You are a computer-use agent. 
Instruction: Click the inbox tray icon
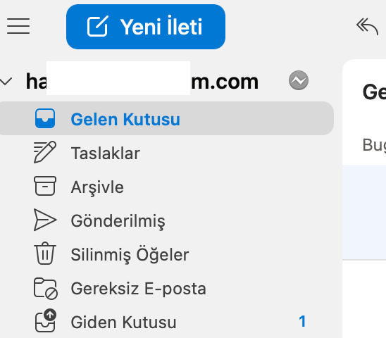click(x=45, y=118)
